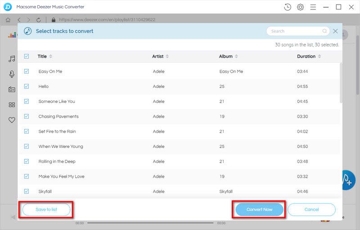The height and width of the screenshot is (230, 360).
Task: Click Adele artist in Skyfall row
Action: [159, 191]
